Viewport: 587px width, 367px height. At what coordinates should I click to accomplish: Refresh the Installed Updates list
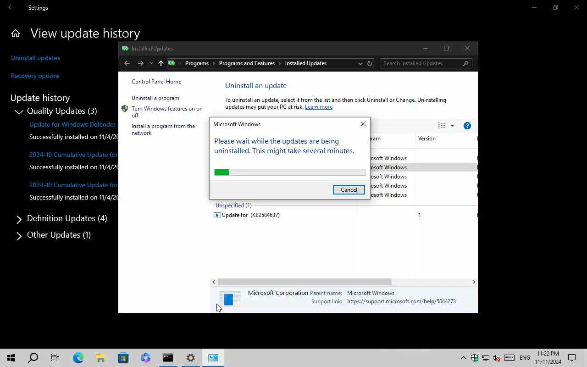[370, 63]
